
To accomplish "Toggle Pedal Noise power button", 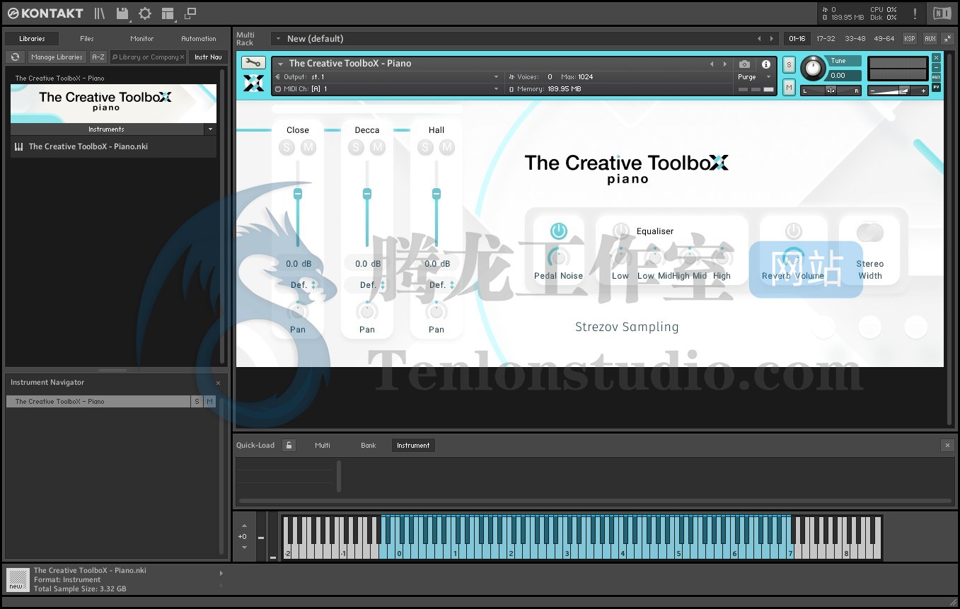I will point(559,231).
